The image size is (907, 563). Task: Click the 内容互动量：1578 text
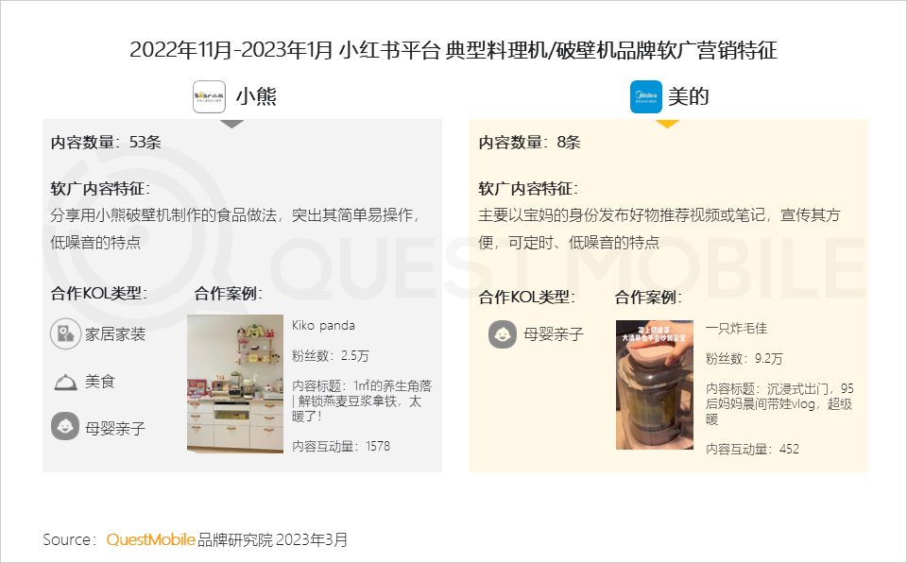pos(341,446)
